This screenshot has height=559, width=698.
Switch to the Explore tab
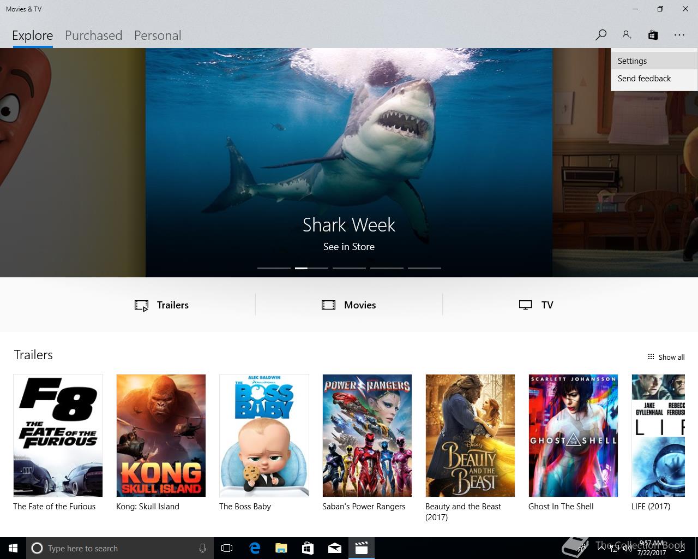click(33, 35)
